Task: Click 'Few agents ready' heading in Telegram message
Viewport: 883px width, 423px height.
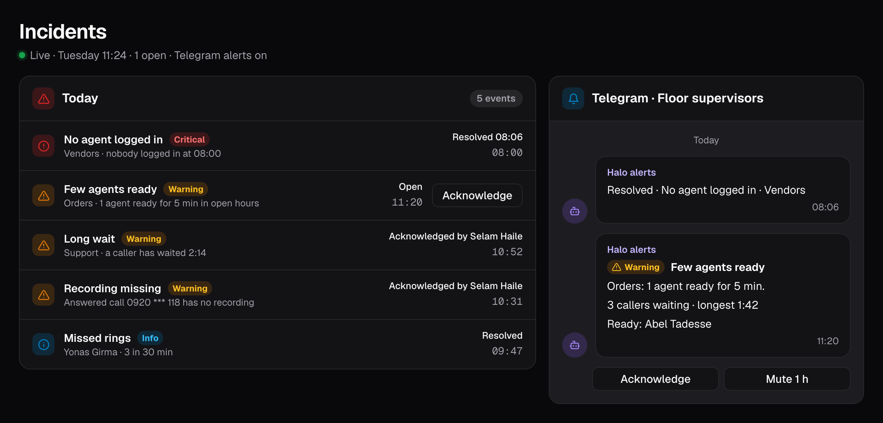Action: tap(717, 267)
